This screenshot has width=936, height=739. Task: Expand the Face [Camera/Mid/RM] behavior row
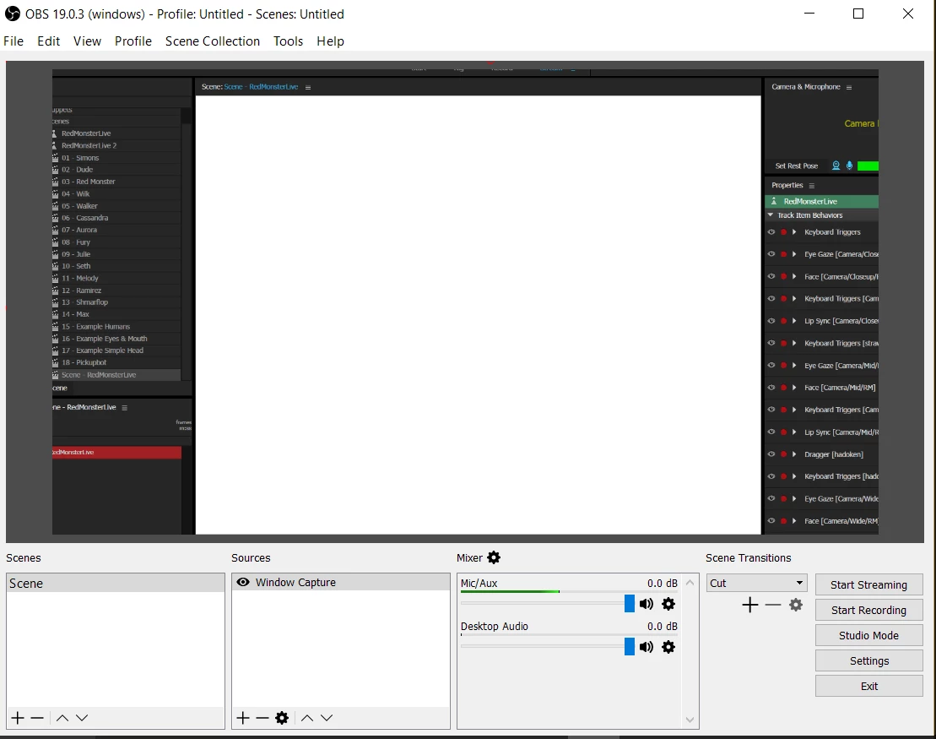click(794, 388)
